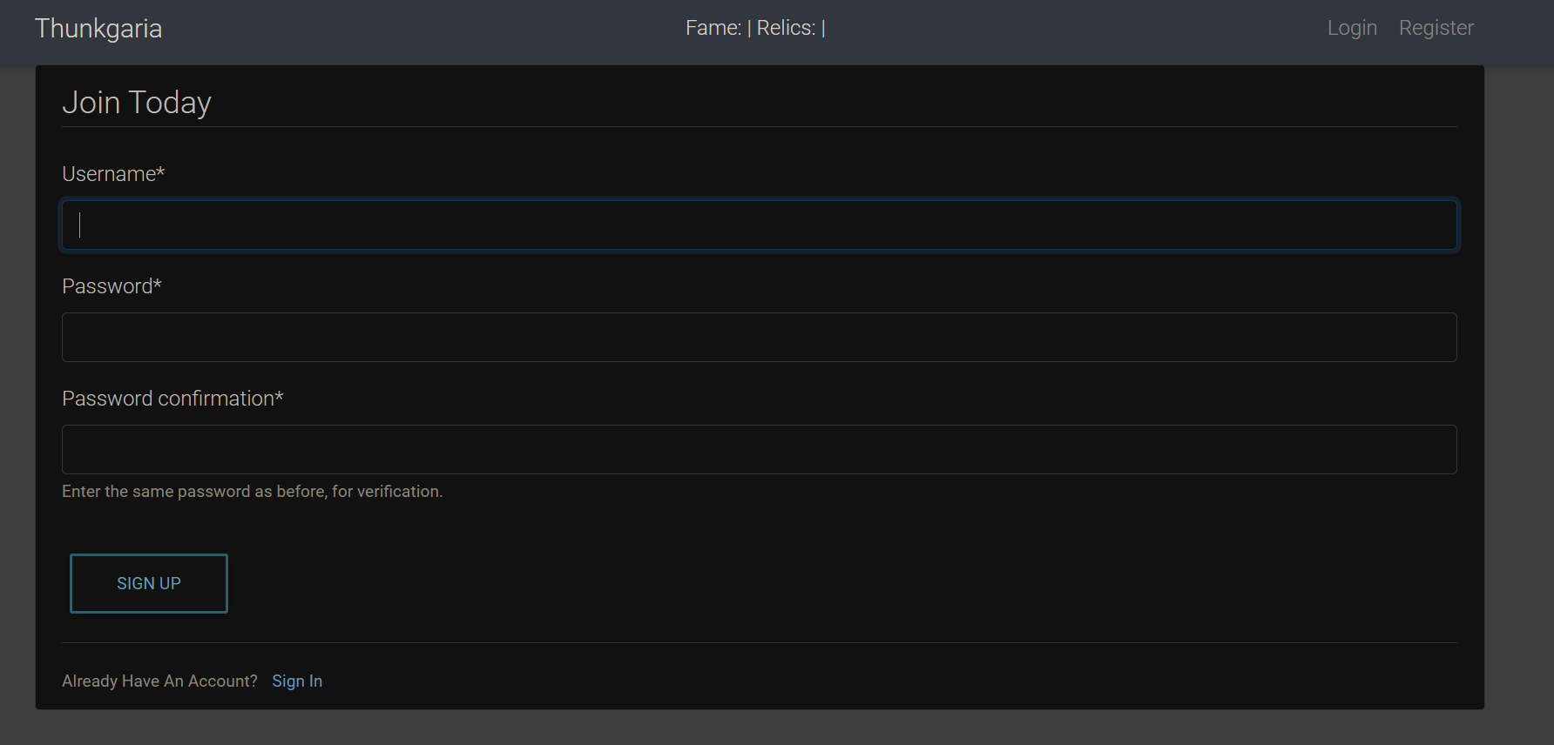Click the Relics counter in header

pyautogui.click(x=786, y=28)
